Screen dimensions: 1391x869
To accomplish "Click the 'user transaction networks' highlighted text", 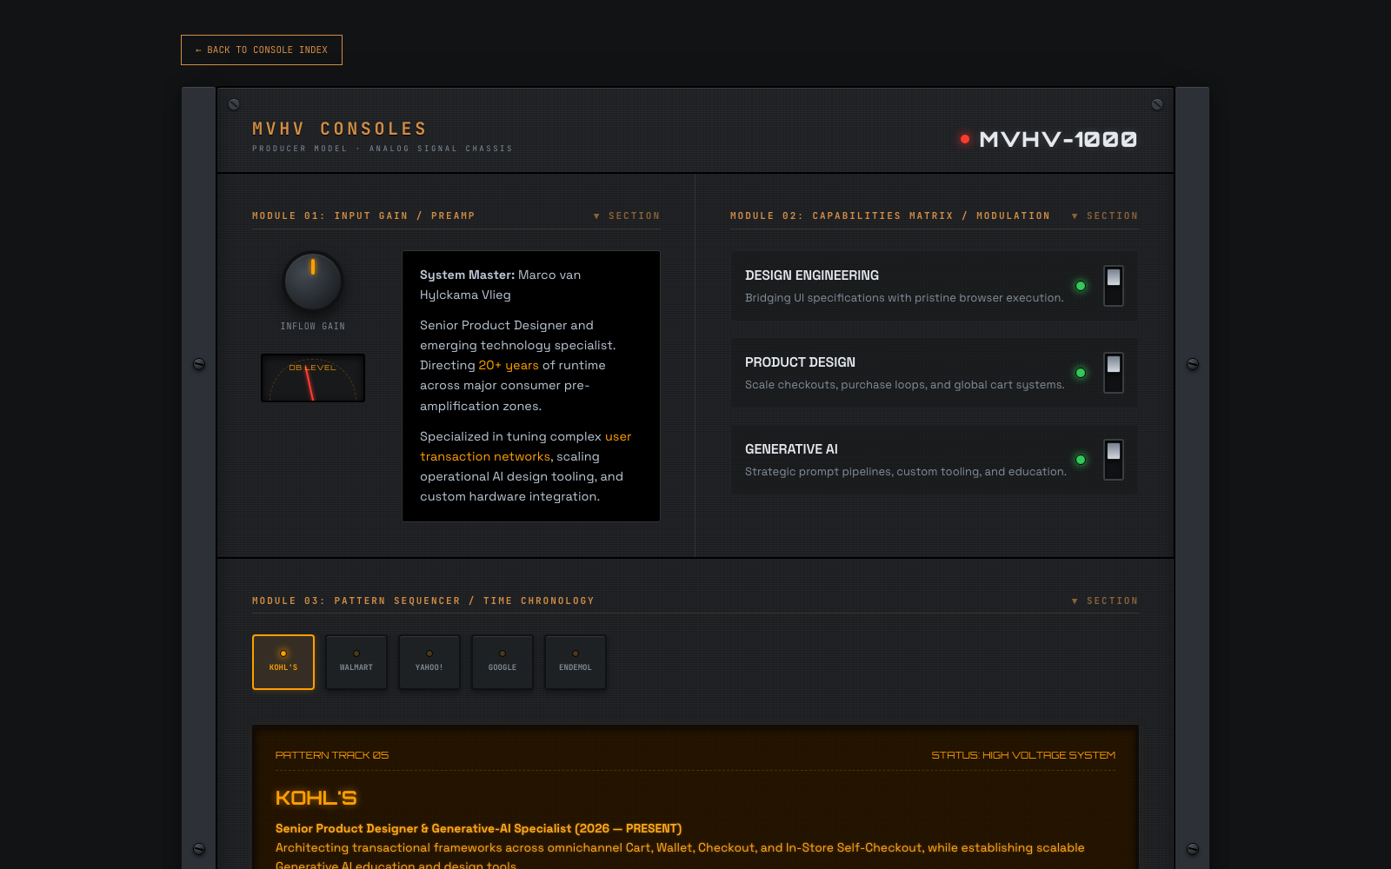I will click(525, 447).
